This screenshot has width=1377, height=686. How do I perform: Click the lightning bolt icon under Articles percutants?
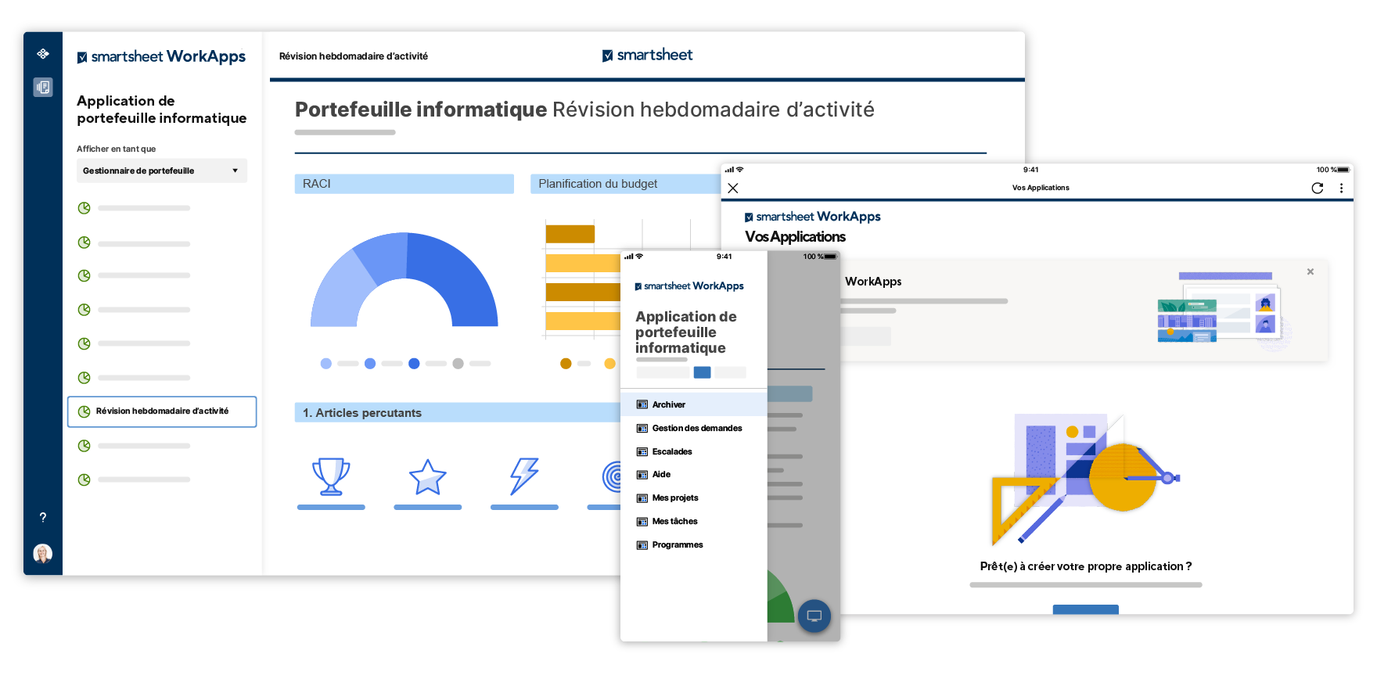click(524, 476)
